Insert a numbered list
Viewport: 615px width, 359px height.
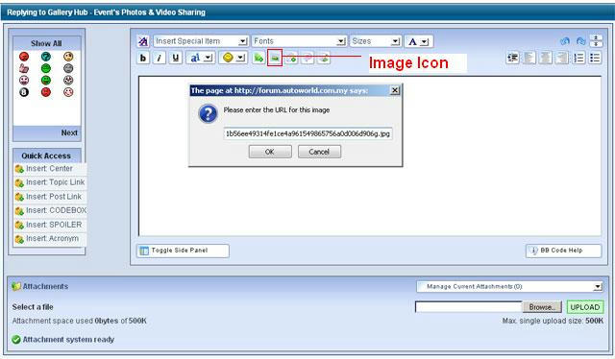578,58
